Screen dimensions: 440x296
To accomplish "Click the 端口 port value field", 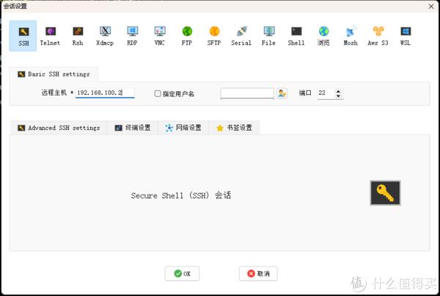I will (326, 93).
